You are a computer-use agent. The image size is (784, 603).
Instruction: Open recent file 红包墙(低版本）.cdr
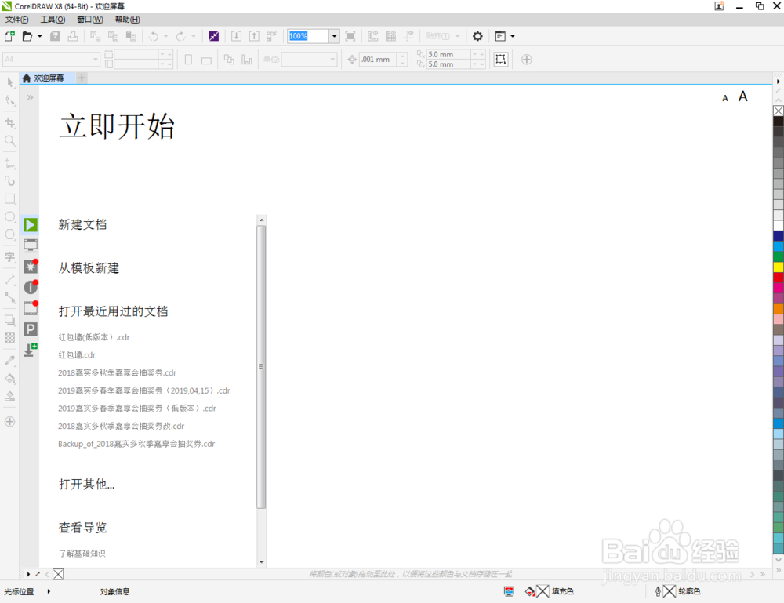[94, 337]
